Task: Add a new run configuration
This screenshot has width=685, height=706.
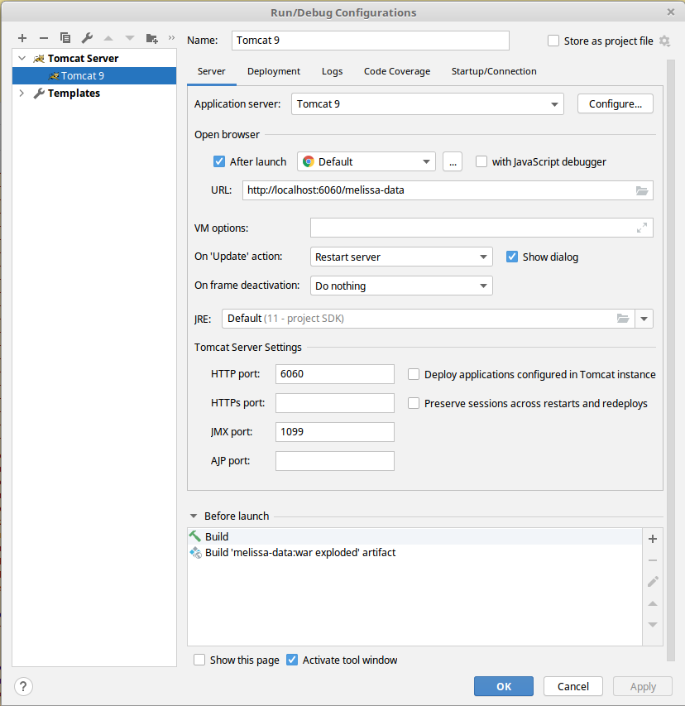Action: pyautogui.click(x=22, y=39)
